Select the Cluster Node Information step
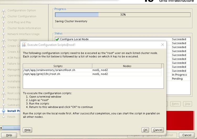The width and height of the screenshot is (197, 139). 24,28
